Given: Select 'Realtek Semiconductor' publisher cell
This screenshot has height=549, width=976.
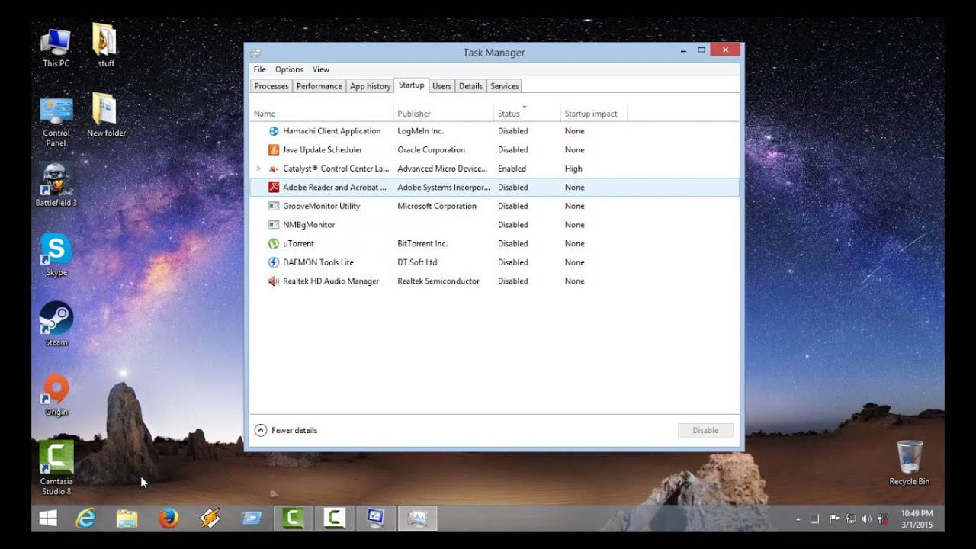Looking at the screenshot, I should click(438, 281).
